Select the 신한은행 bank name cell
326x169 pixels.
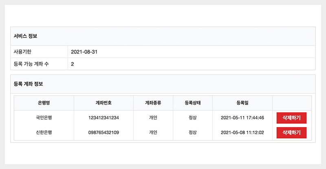coord(44,133)
